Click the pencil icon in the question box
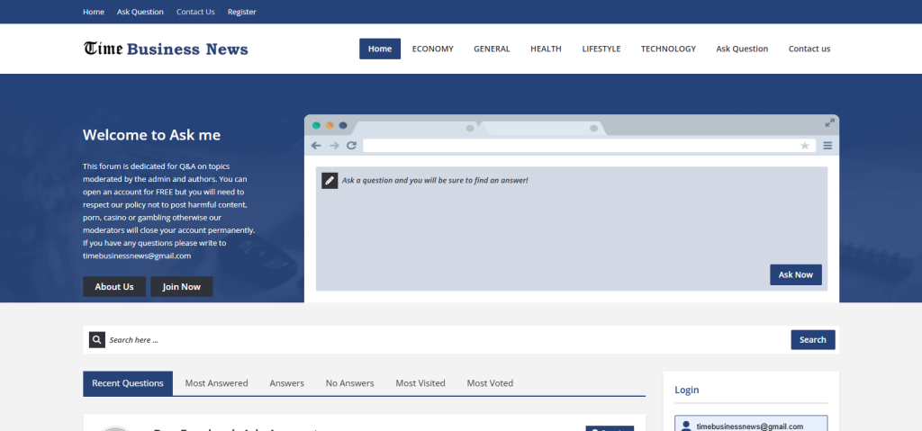 point(330,181)
